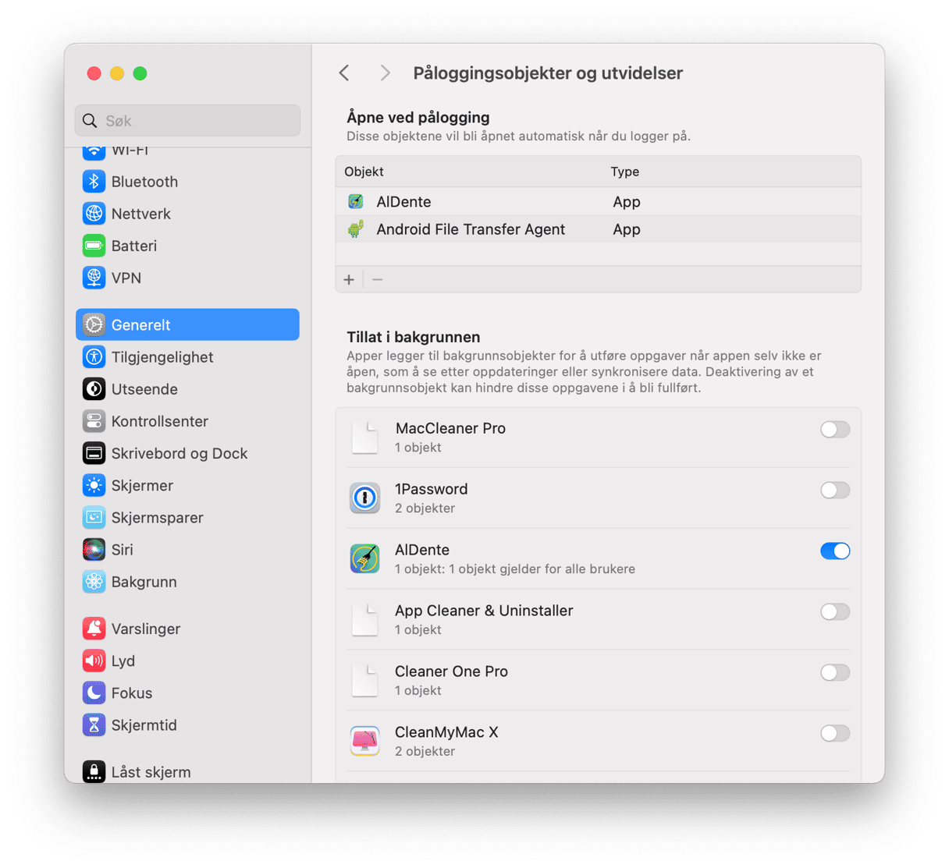The image size is (949, 868).
Task: Click the green Batteri icon
Action: pos(94,246)
